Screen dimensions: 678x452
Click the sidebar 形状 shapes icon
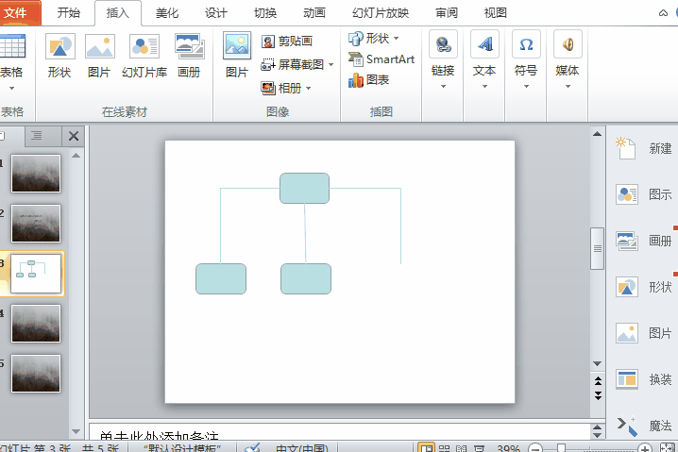pyautogui.click(x=627, y=287)
